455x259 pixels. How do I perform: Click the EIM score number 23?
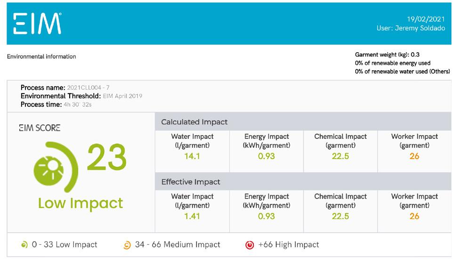coord(107,158)
